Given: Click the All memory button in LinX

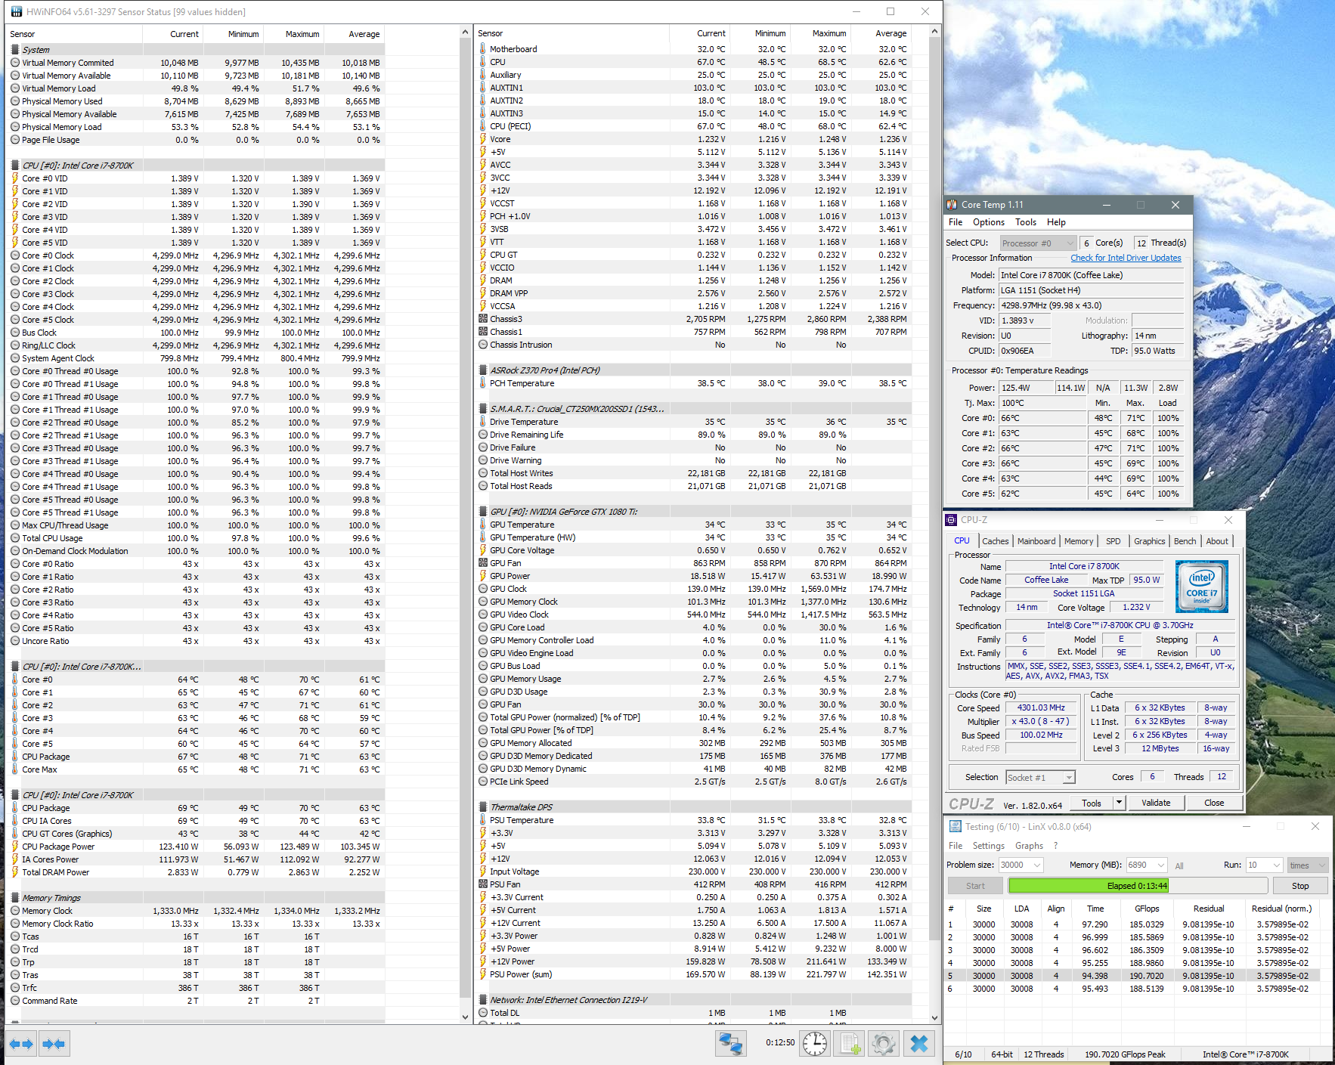Looking at the screenshot, I should click(1179, 865).
